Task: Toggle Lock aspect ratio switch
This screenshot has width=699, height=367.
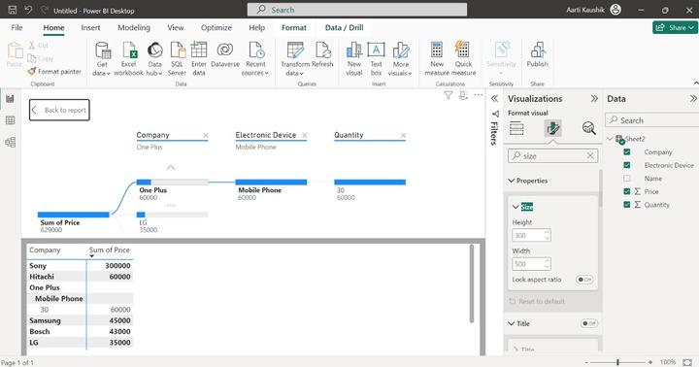Action: [584, 280]
